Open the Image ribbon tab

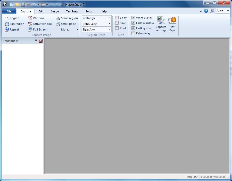pos(55,11)
